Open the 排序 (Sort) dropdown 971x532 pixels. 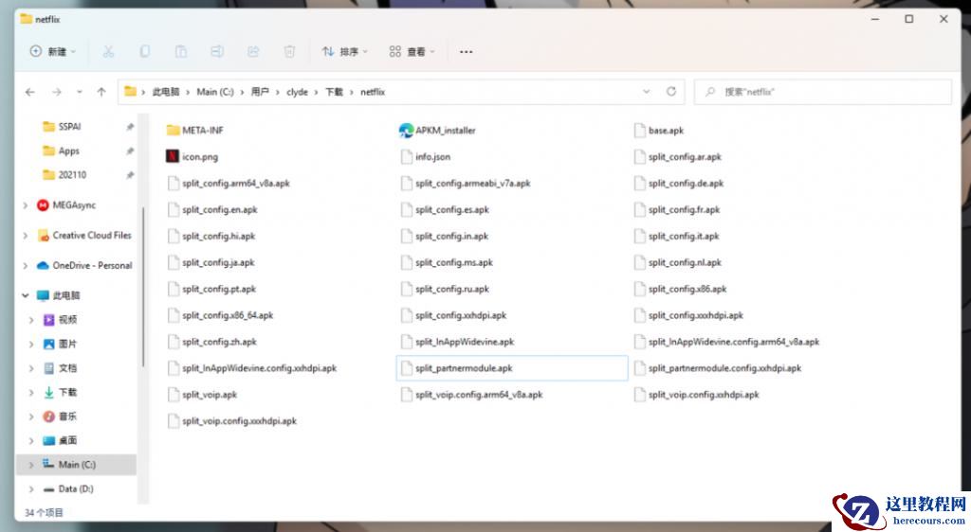tap(345, 51)
